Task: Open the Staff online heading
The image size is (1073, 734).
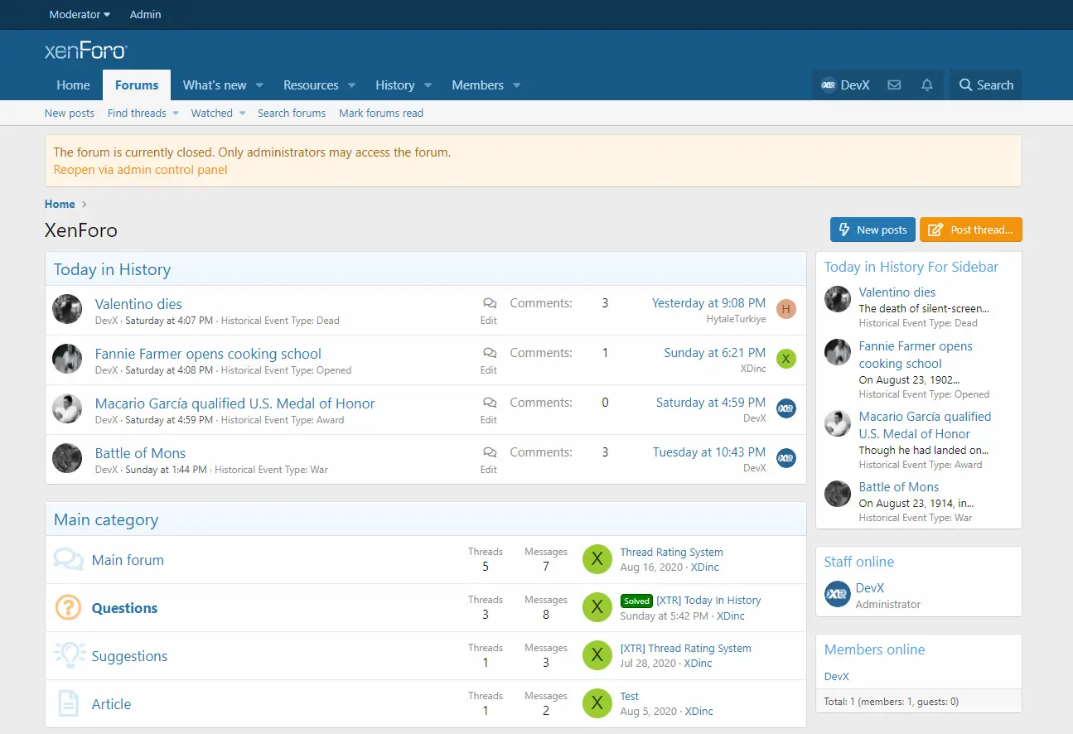Action: point(858,562)
